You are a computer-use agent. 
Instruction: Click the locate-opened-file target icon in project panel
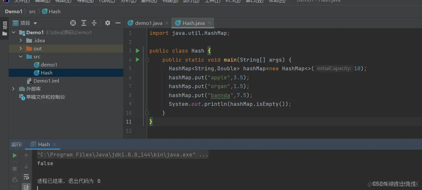point(73,23)
